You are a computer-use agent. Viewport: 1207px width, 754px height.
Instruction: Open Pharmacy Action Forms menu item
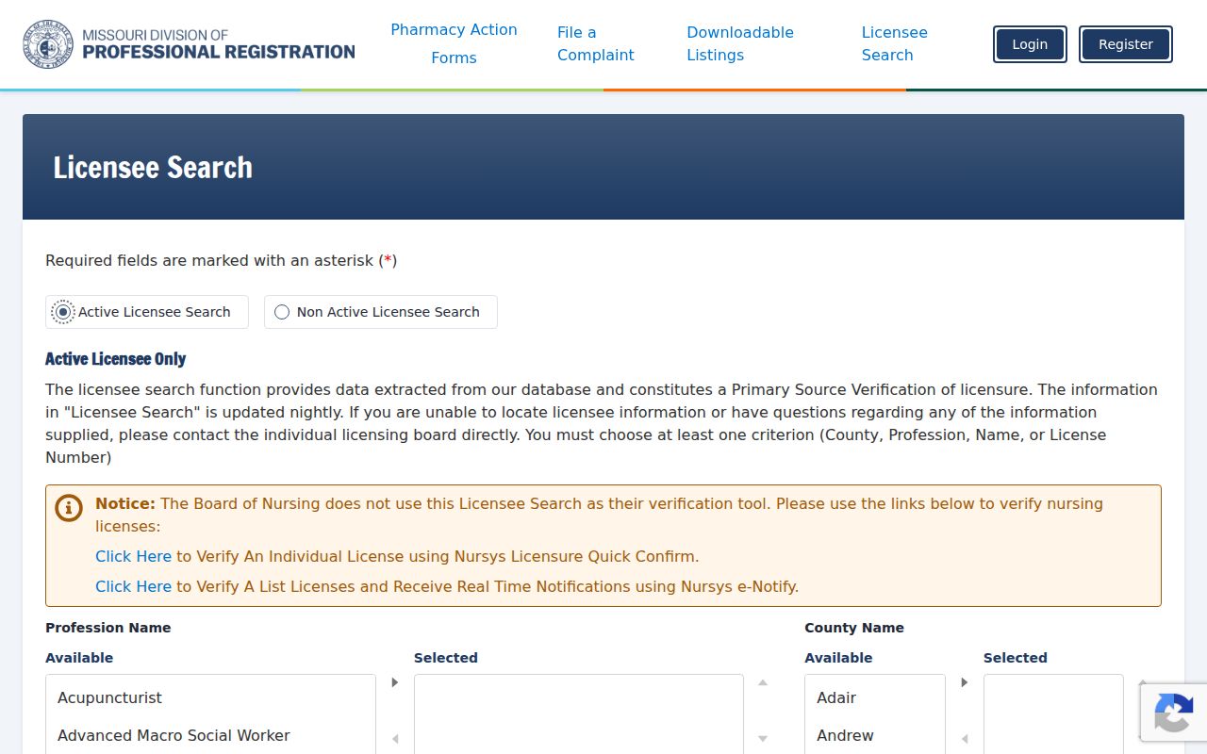point(454,44)
